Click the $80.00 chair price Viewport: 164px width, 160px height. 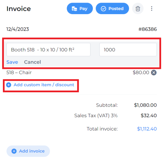pyautogui.click(x=141, y=72)
